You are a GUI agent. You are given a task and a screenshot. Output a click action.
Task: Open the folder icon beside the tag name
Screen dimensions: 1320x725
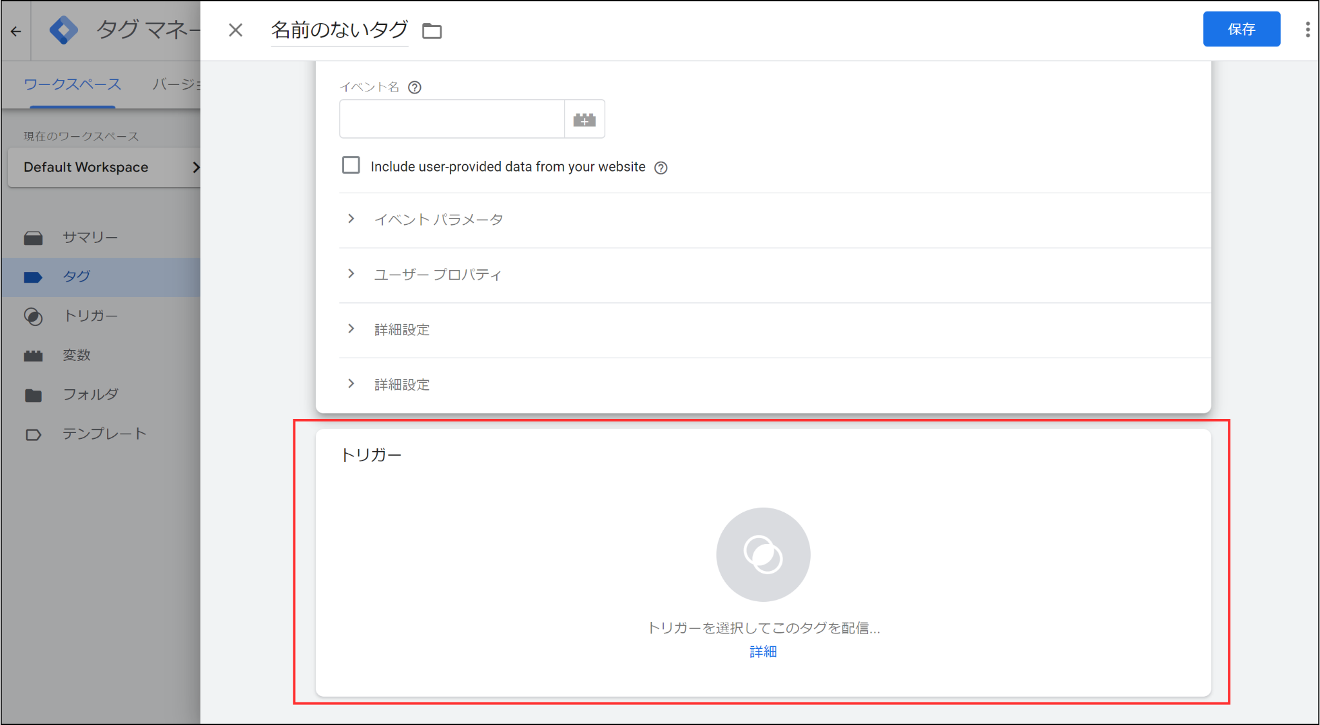tap(432, 30)
